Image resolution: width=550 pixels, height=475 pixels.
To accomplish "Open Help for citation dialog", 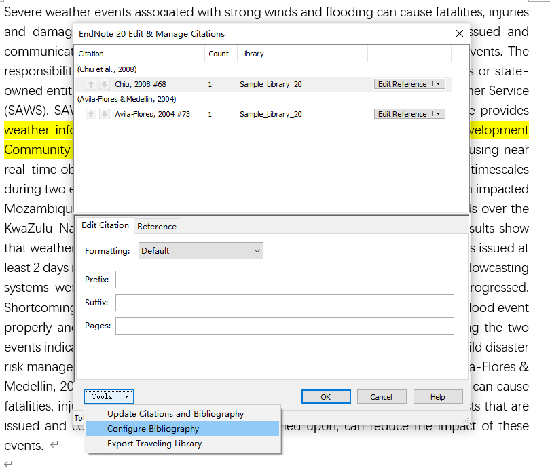I will pos(438,397).
